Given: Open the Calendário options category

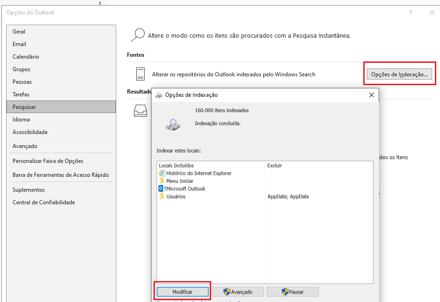Looking at the screenshot, I should pos(61,57).
